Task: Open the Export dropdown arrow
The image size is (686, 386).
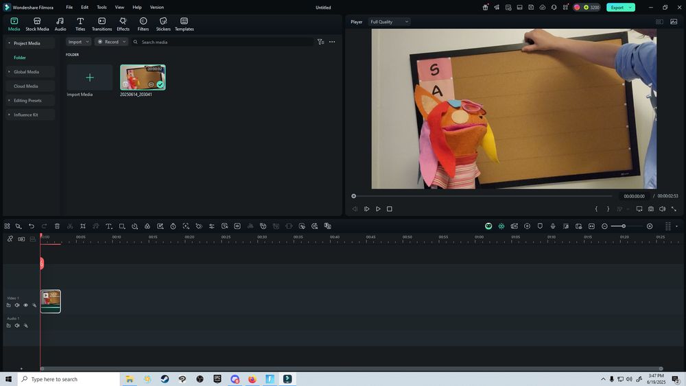Action: (630, 8)
